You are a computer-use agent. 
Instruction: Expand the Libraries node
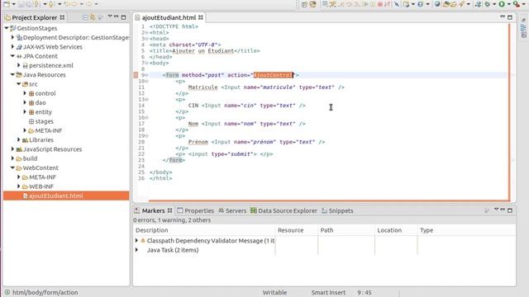pyautogui.click(x=19, y=139)
